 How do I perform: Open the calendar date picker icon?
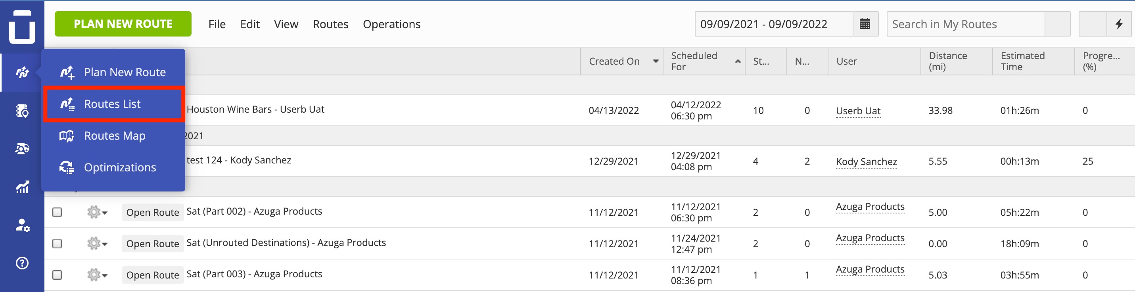(865, 24)
